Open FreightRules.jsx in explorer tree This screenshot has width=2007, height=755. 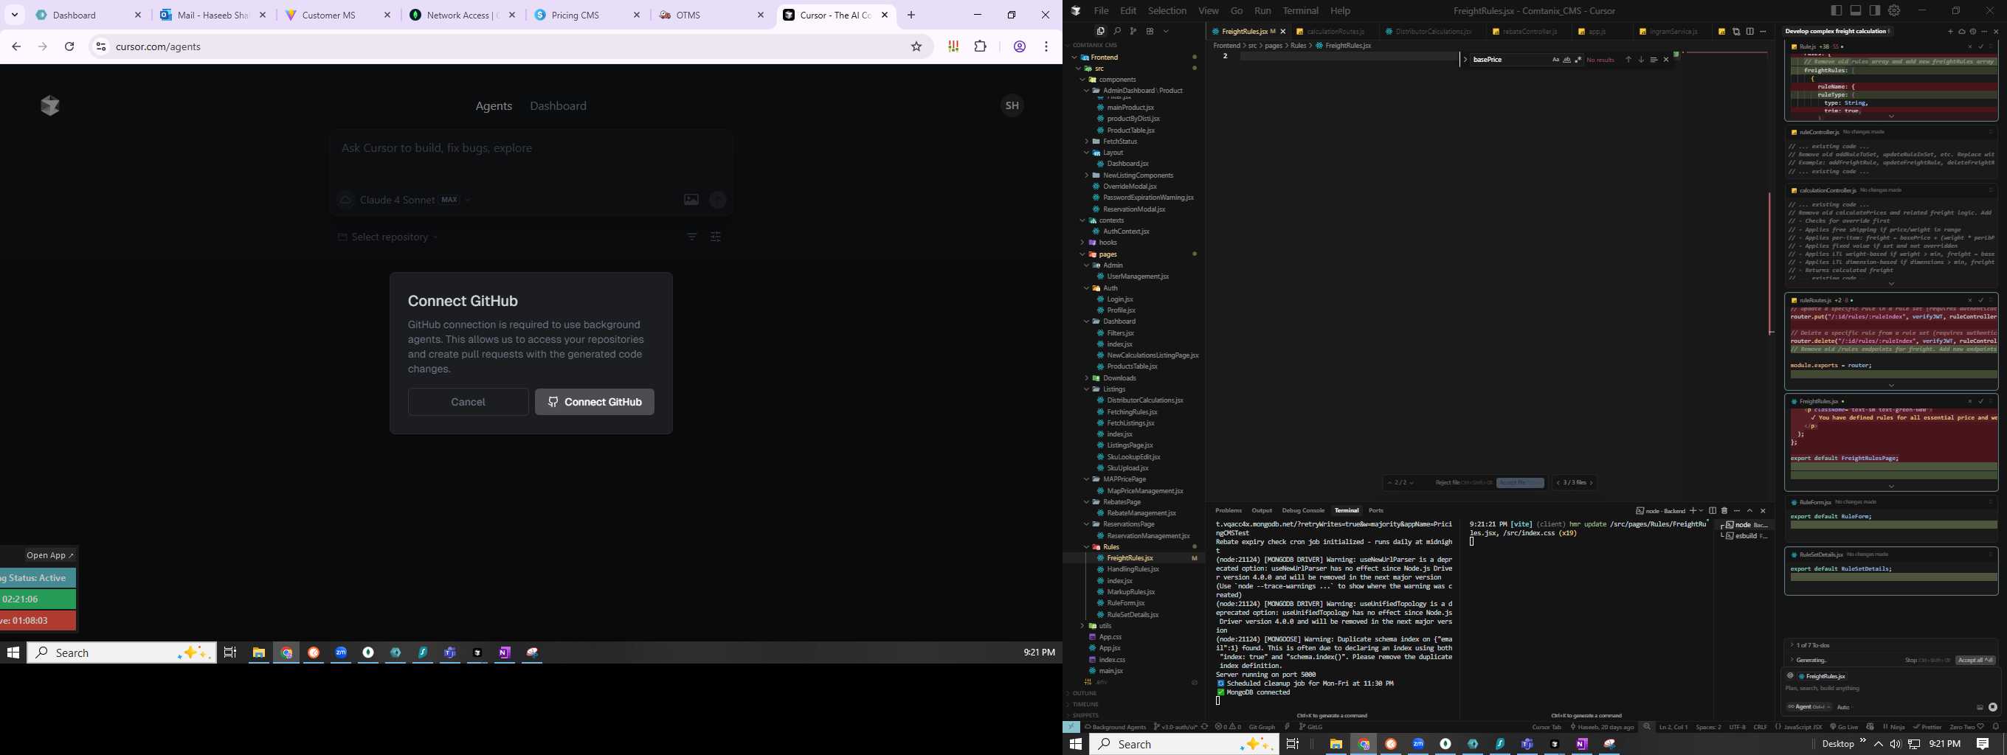point(1130,558)
